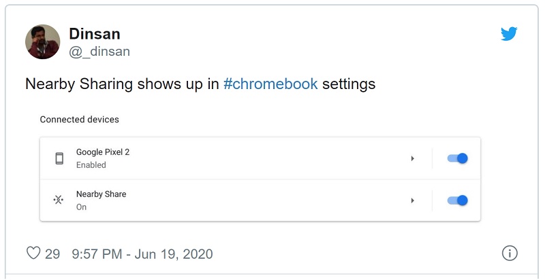Expand the Google Pixel 2 arrow
Image resolution: width=545 pixels, height=280 pixels.
413,158
